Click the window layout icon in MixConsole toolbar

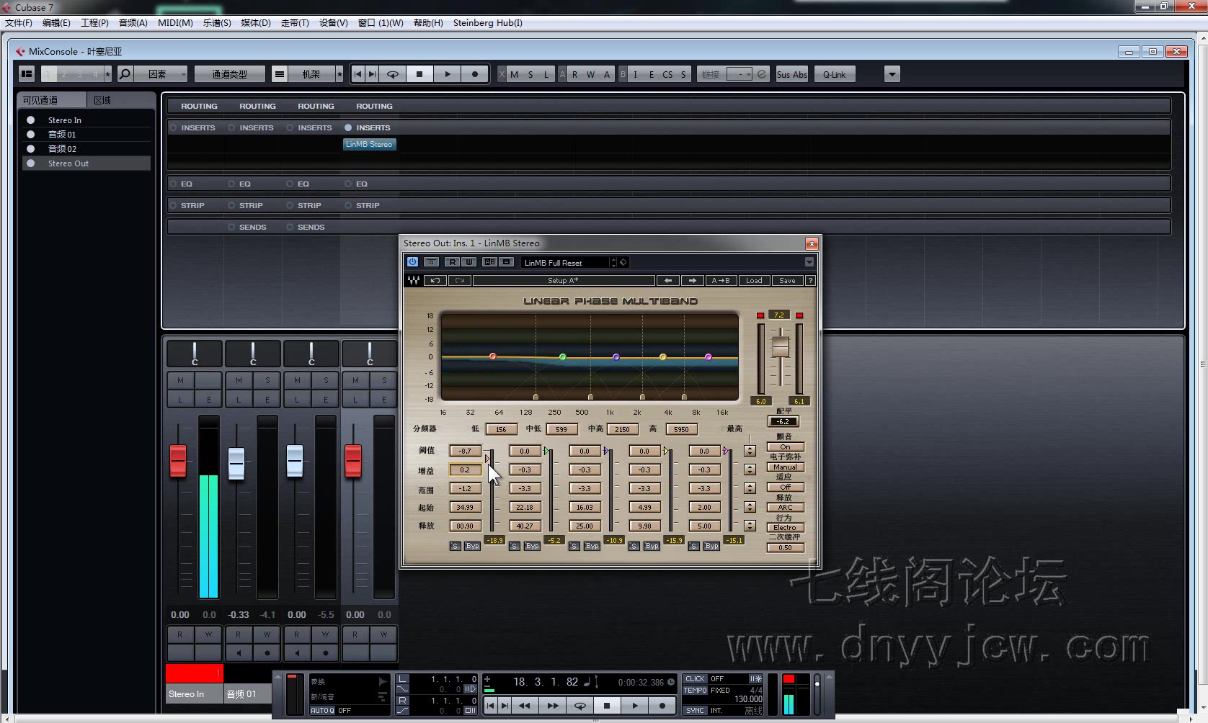pyautogui.click(x=27, y=74)
